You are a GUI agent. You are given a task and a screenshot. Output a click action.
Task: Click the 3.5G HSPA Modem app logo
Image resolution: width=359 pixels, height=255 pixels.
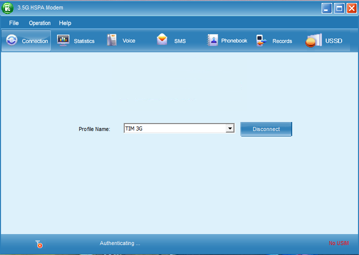click(x=7, y=8)
